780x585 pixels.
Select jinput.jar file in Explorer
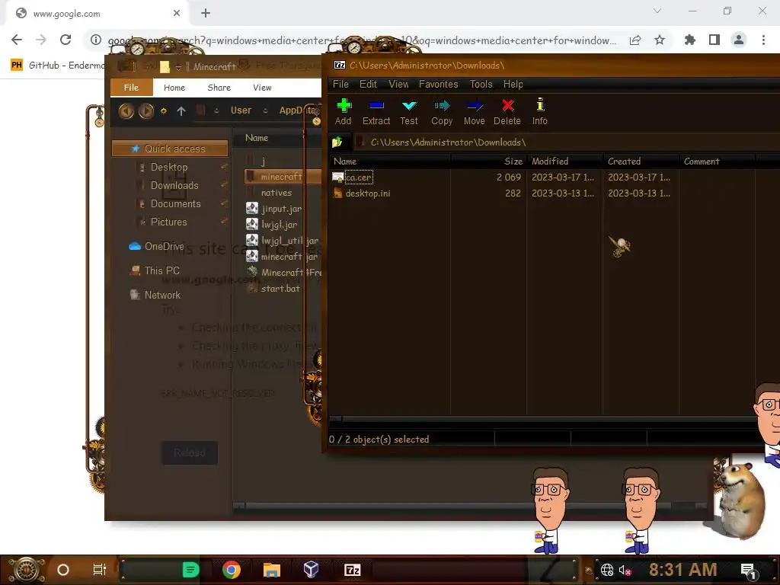(281, 209)
